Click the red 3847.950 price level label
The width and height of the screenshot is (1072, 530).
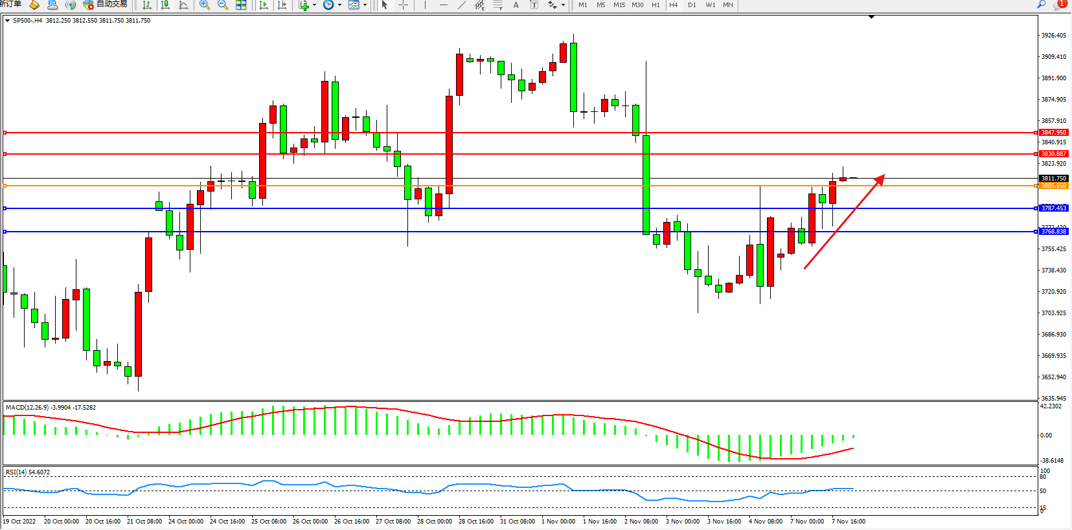click(1053, 133)
